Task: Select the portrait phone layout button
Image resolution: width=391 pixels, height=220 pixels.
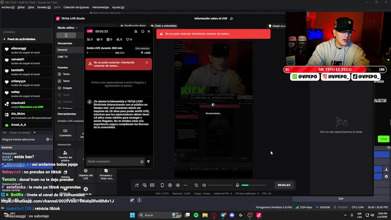Action: (66, 35)
